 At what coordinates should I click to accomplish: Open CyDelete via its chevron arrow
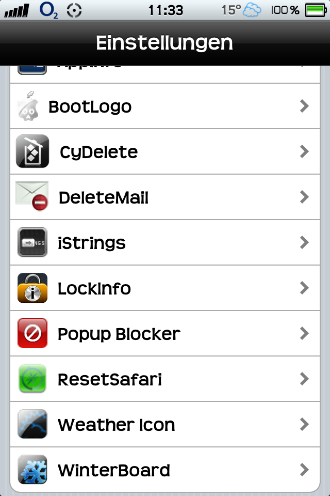point(304,151)
